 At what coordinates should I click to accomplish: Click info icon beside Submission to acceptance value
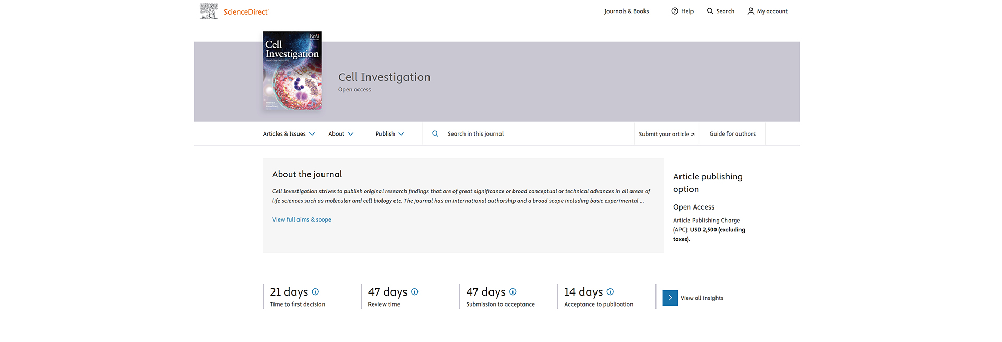coord(512,292)
